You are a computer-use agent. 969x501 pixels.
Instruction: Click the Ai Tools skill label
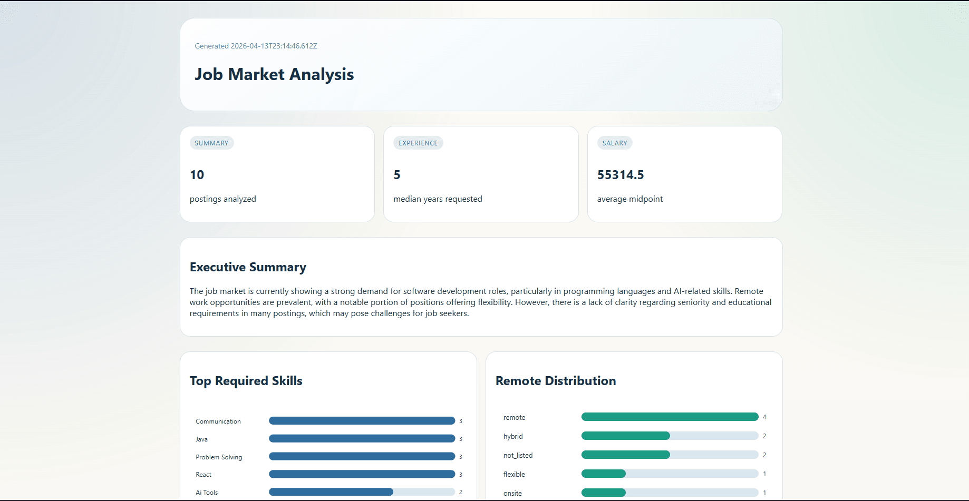207,493
